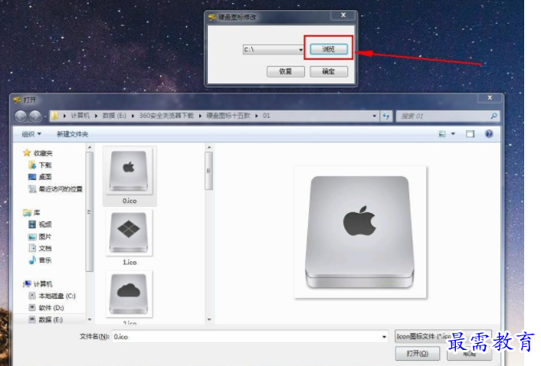
Task: Open the C:\ drive dropdown
Action: [300, 50]
